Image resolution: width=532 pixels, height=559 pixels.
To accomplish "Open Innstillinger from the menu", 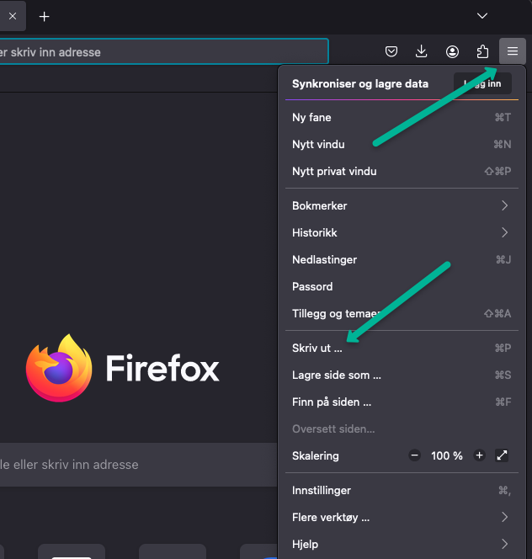I will coord(322,490).
